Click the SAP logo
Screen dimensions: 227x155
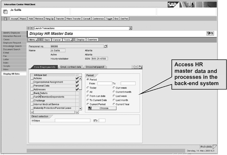pos(173,5)
